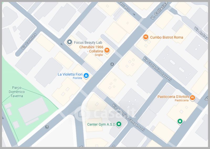Click the Focus Beauty Lab label

[x=88, y=42]
